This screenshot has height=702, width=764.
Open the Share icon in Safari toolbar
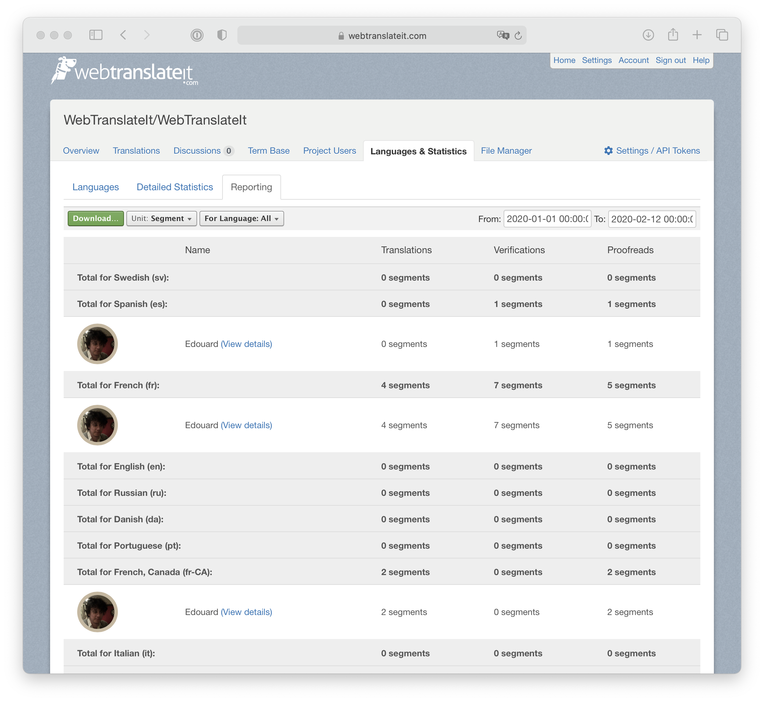[x=673, y=35]
